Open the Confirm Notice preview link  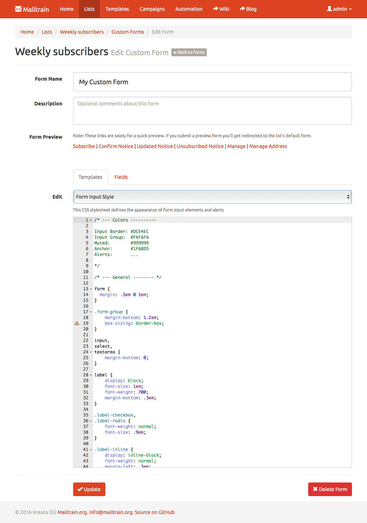point(116,146)
